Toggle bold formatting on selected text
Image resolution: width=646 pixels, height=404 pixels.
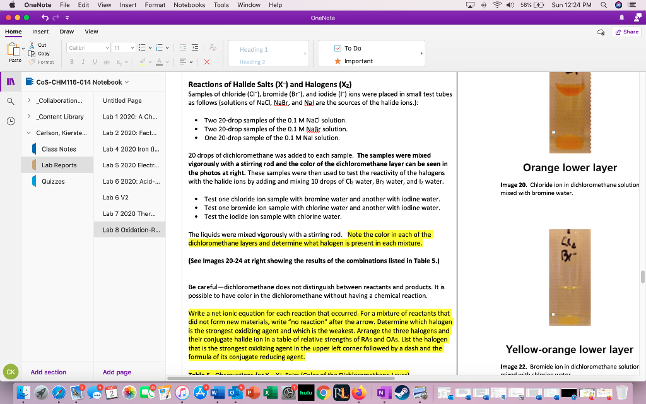coord(72,61)
